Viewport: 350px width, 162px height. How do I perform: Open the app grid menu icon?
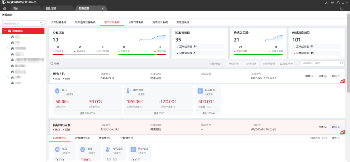(4, 8)
